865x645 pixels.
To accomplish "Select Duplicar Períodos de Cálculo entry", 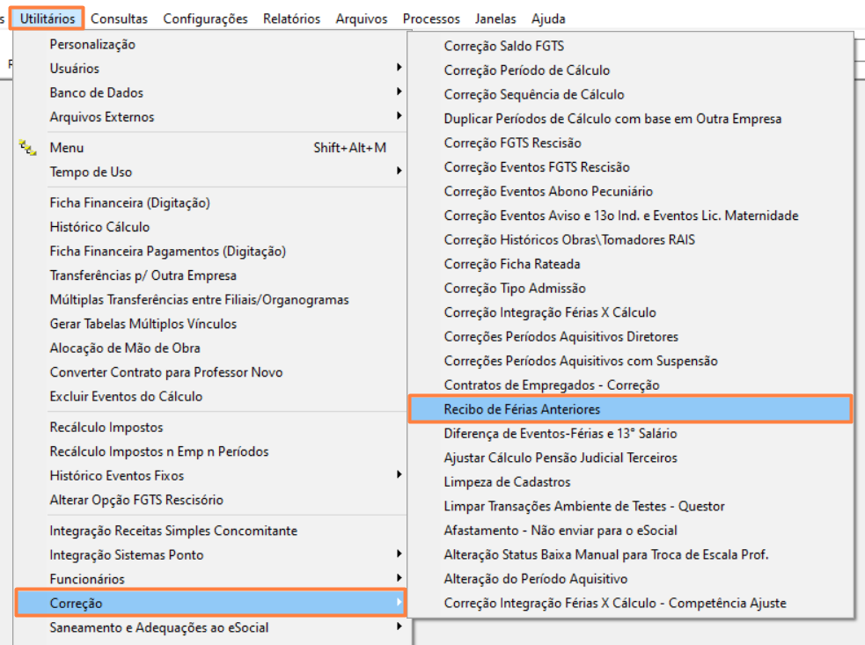I will coord(631,119).
